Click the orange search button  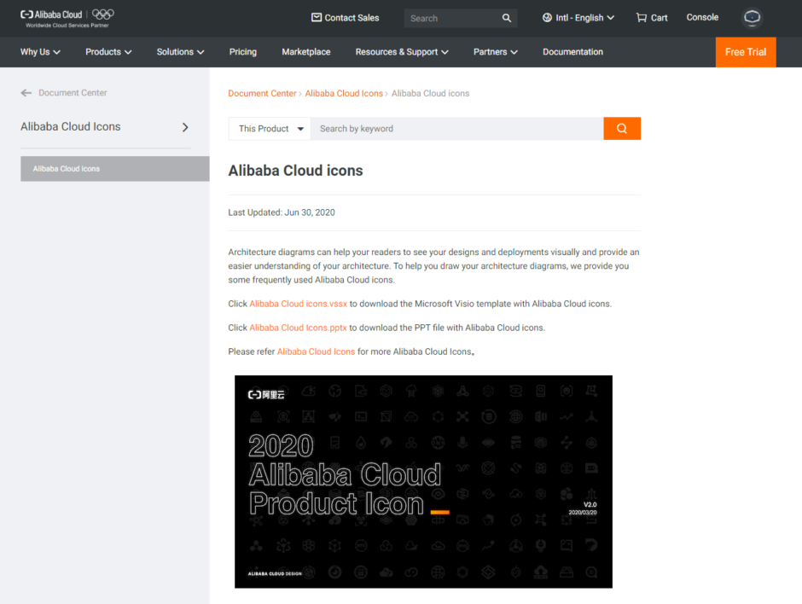coord(622,128)
